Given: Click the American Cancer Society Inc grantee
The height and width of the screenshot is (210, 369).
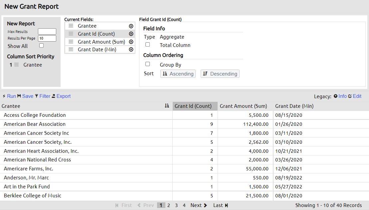Looking at the screenshot, I should pos(37,133).
